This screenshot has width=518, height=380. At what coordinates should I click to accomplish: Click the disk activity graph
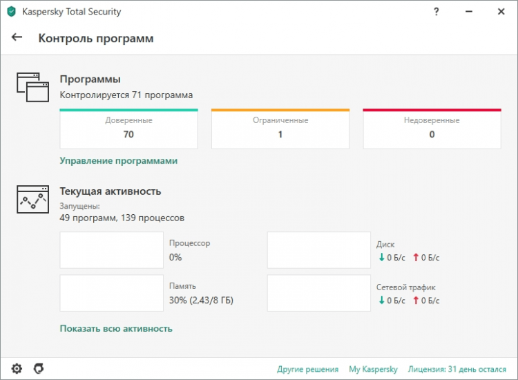[x=319, y=250]
